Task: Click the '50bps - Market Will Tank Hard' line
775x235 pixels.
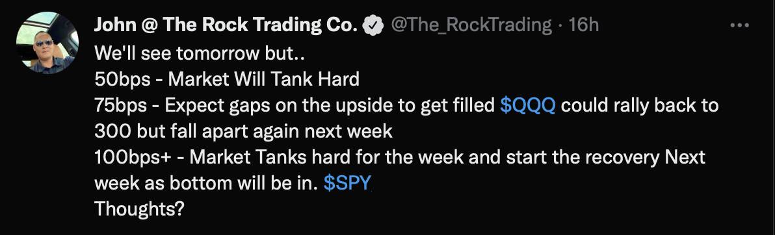Action: click(226, 79)
